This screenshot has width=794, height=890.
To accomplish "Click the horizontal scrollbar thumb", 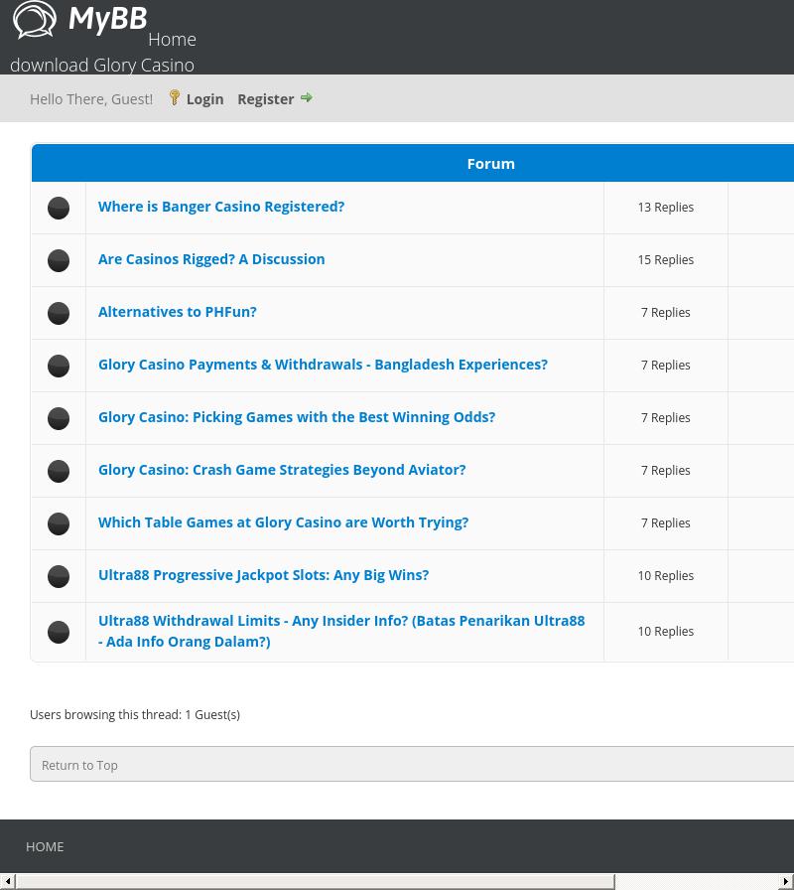I will 316,881.
